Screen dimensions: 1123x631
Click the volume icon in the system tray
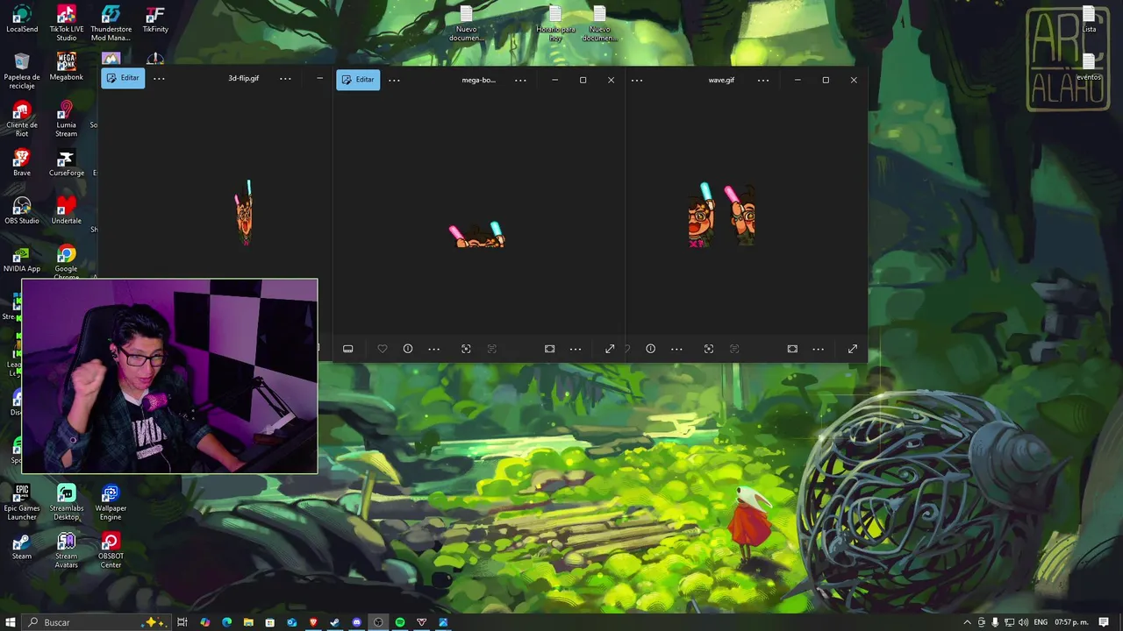(1023, 622)
